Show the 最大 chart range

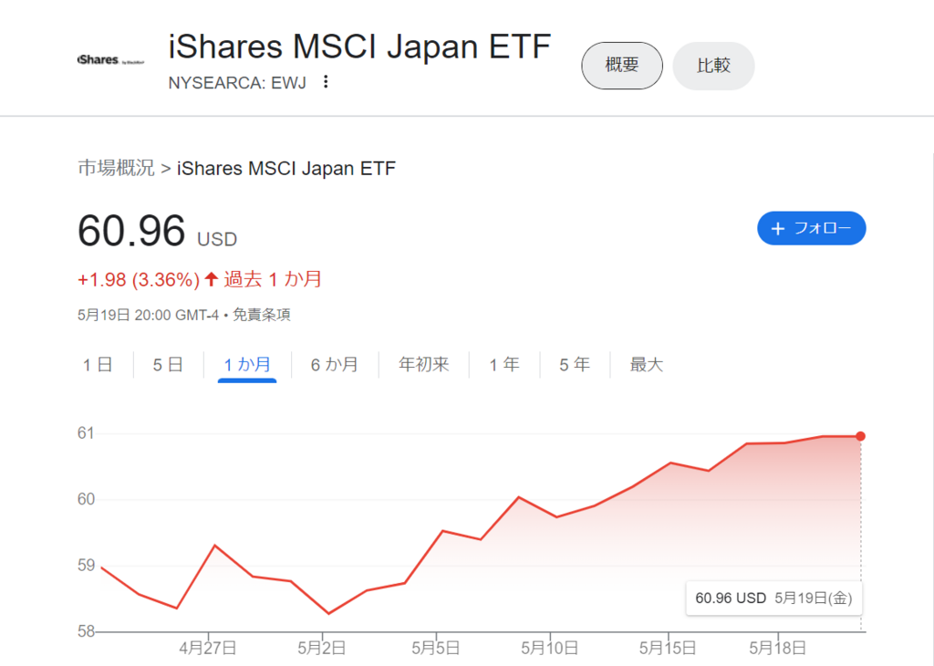(647, 365)
